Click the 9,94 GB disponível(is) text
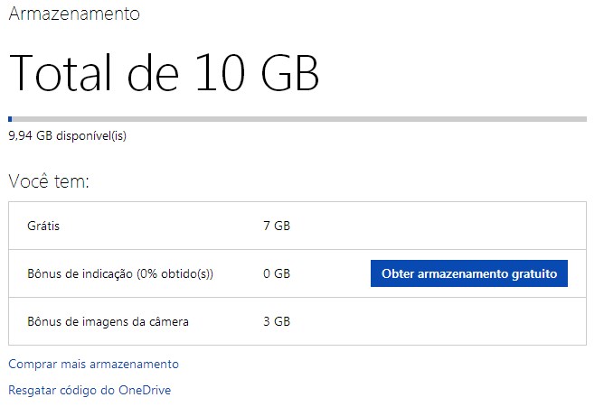Screen dimensions: 604x416 [68, 135]
